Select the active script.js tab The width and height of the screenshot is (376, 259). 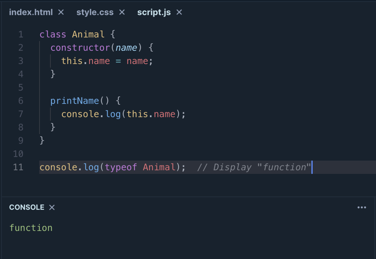[x=154, y=12]
